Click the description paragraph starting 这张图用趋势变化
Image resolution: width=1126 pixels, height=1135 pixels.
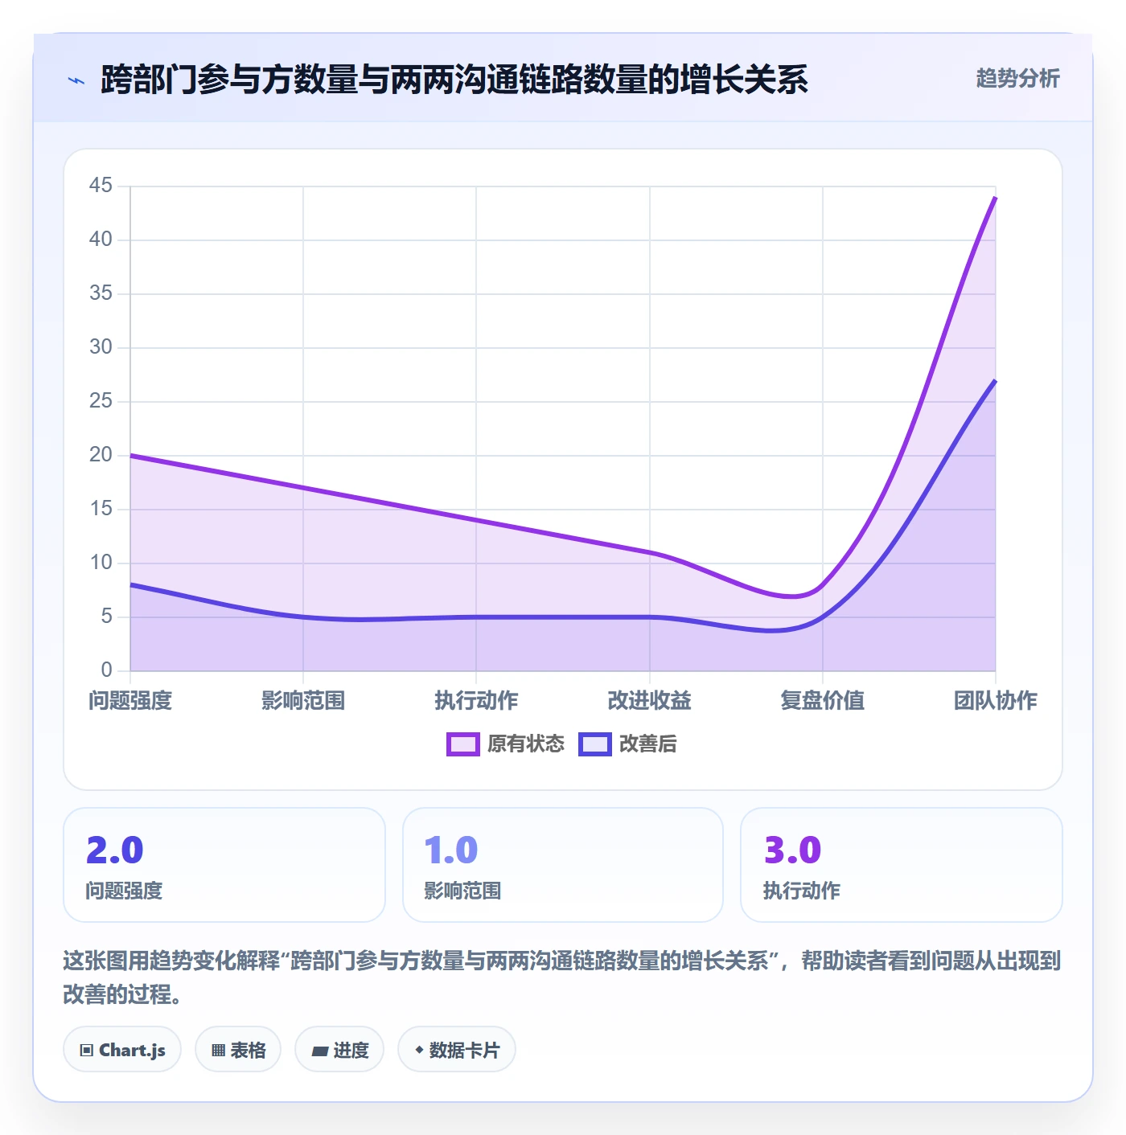[562, 977]
